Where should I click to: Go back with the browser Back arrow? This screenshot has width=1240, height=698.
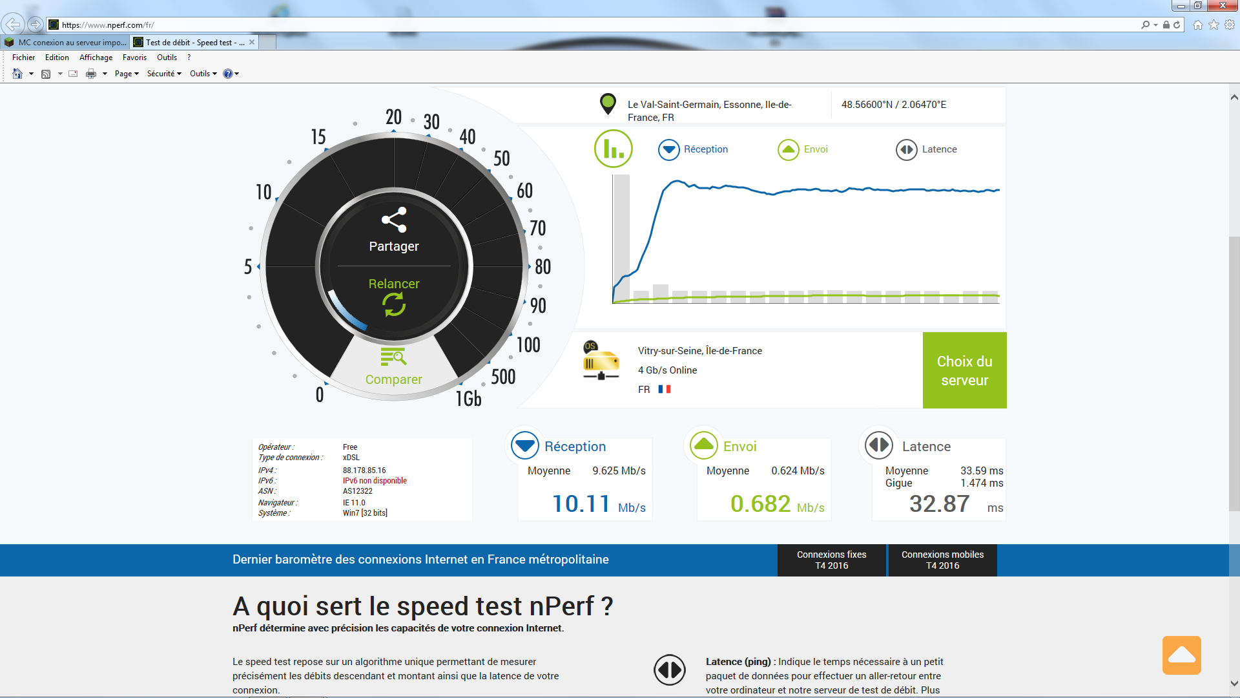(13, 25)
